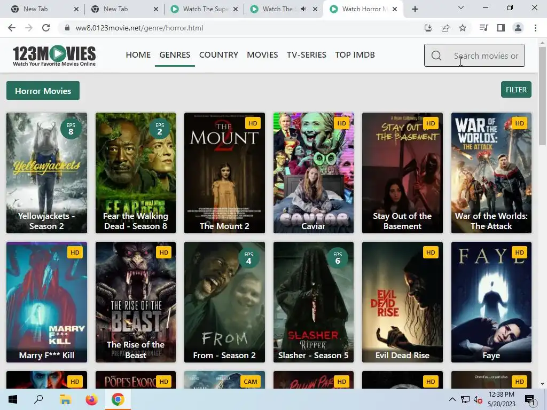Click the page vertical scrollbar
This screenshot has height=410, width=547.
[542, 96]
